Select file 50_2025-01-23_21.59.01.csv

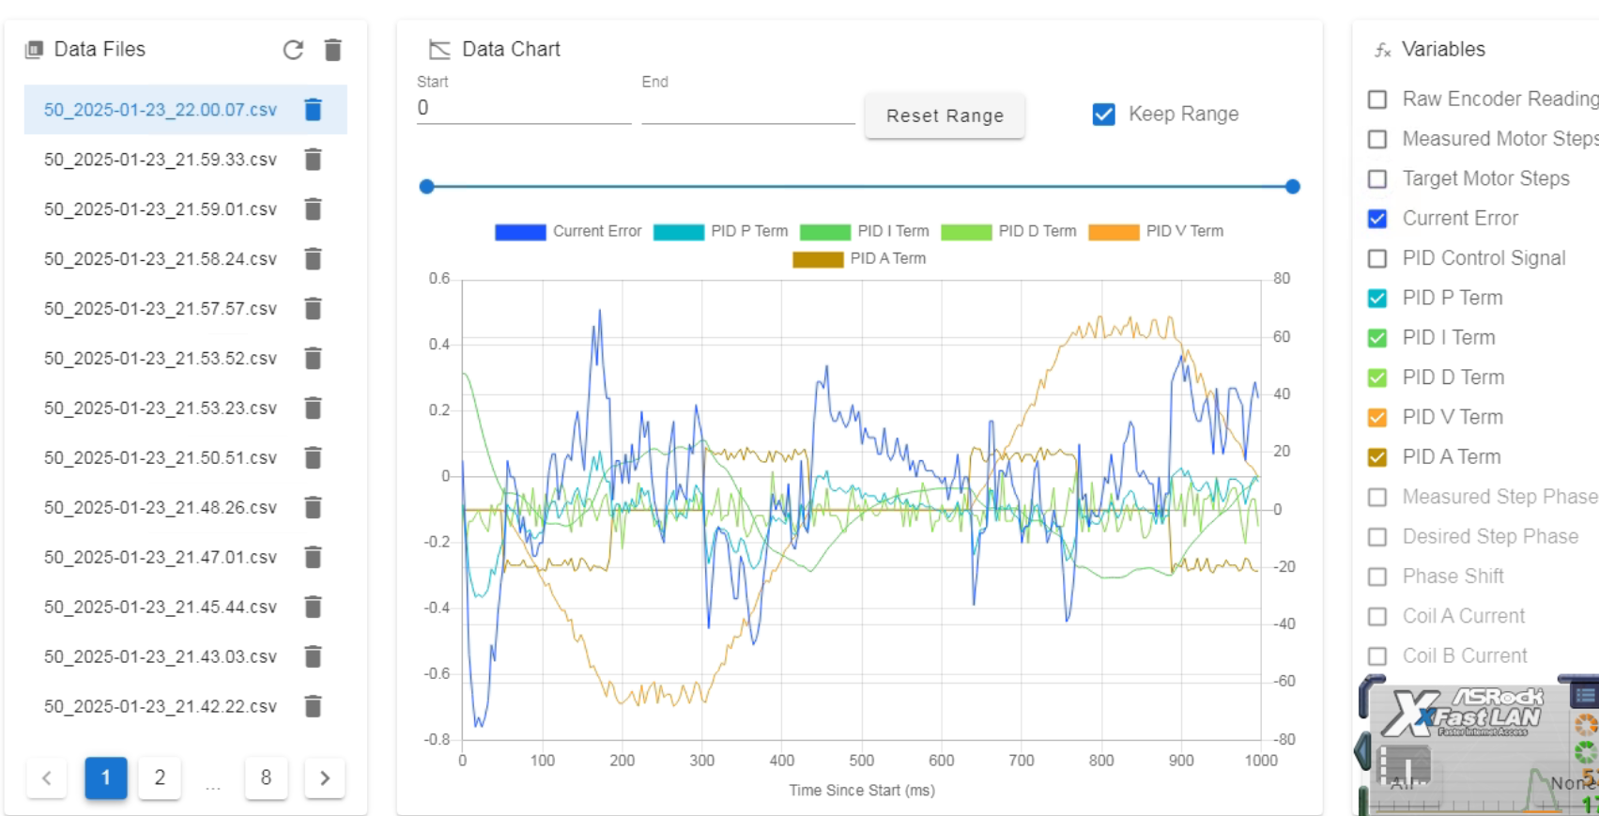(x=161, y=209)
